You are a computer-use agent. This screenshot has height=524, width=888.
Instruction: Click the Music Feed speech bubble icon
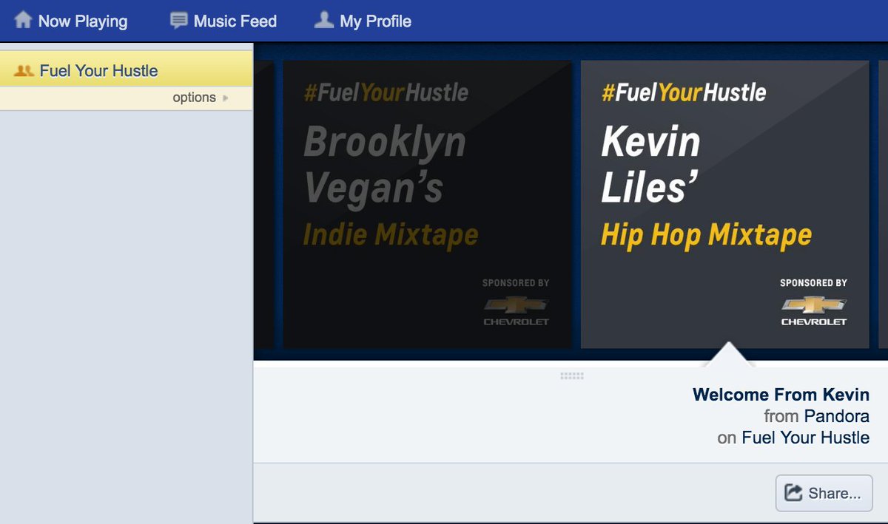(178, 19)
